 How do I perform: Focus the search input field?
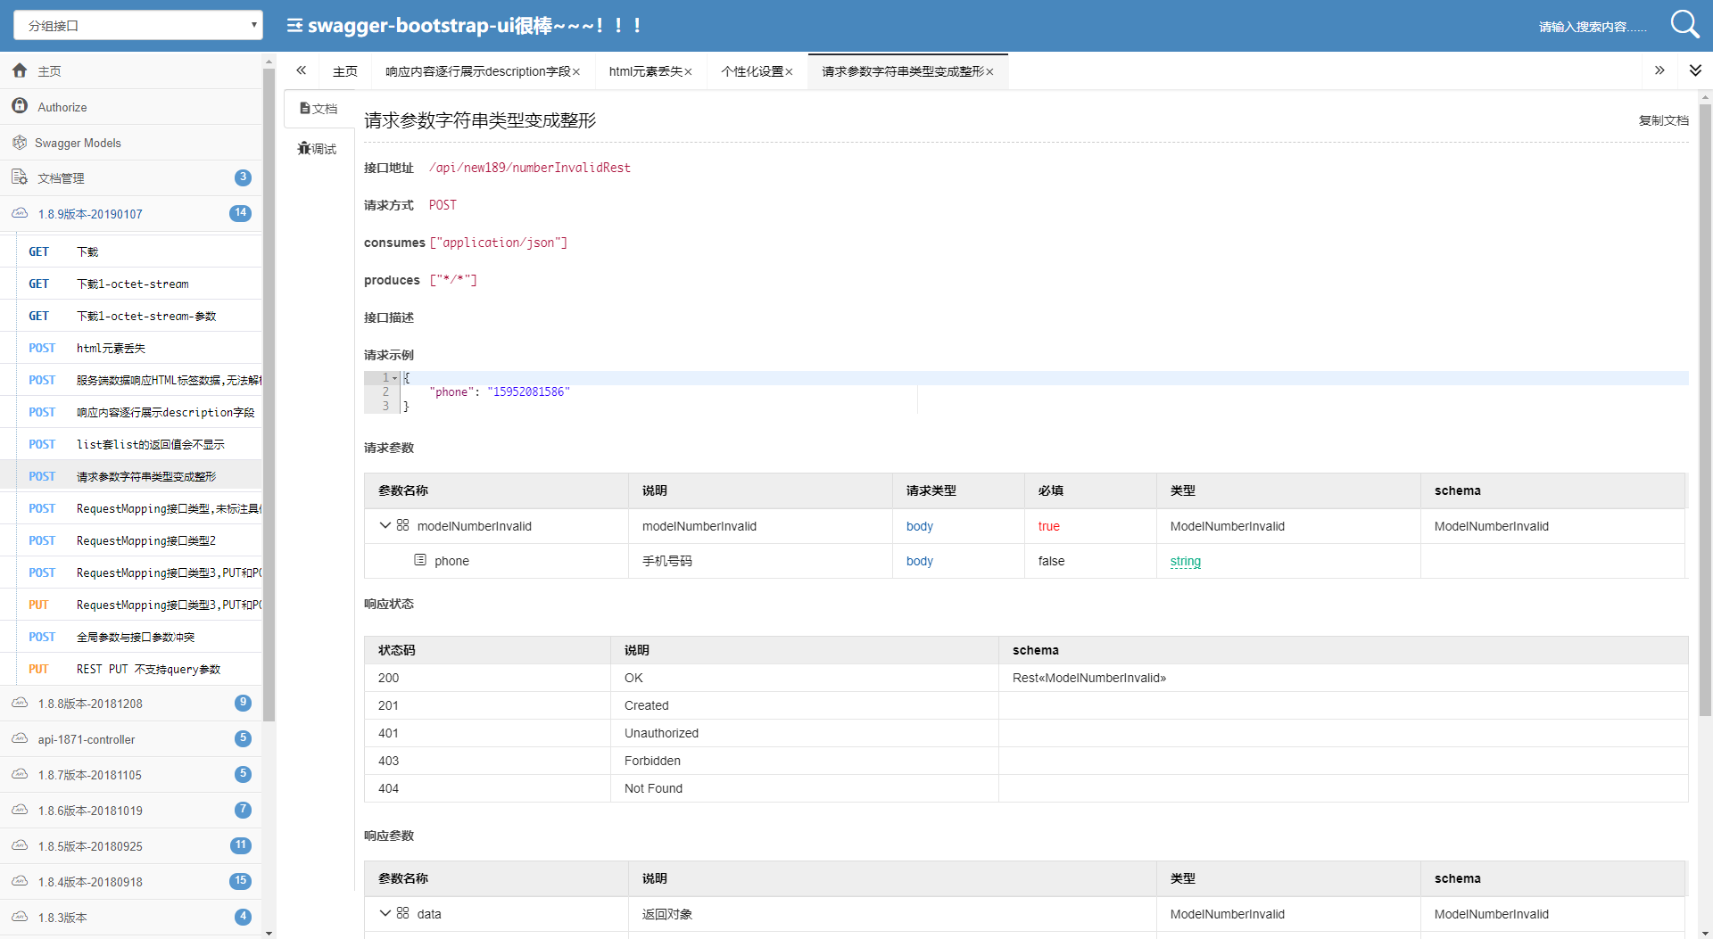[x=1593, y=27]
